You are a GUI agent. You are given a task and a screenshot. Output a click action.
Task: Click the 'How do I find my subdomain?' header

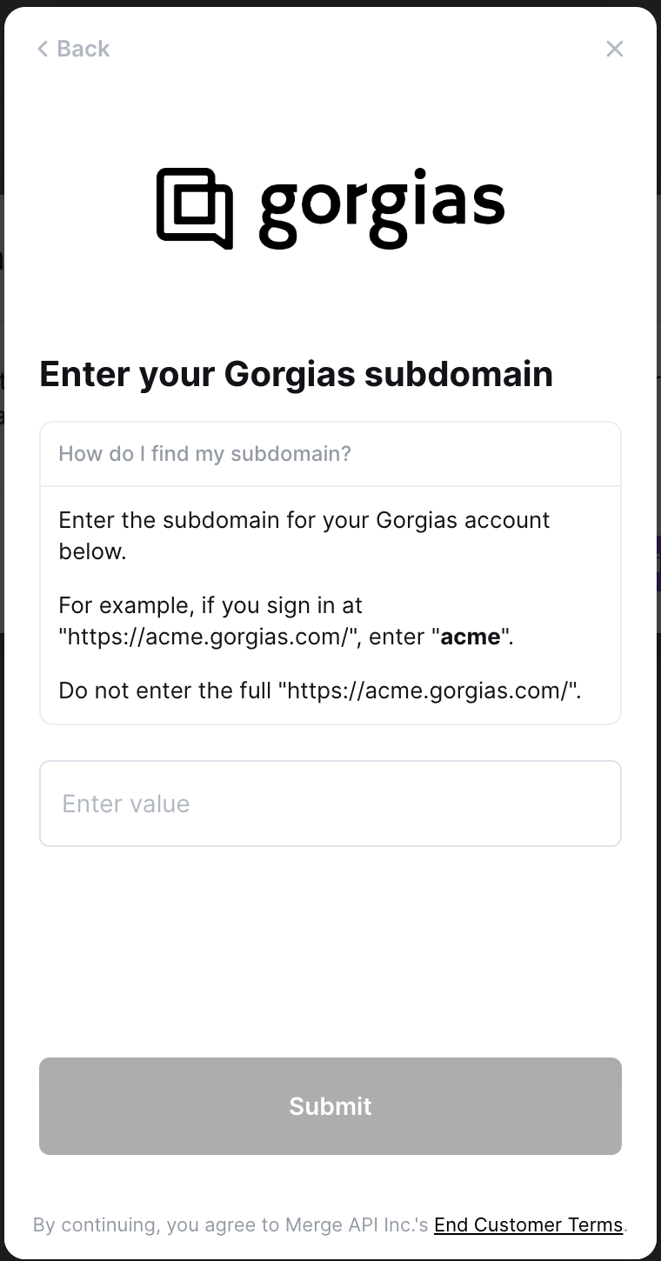click(x=330, y=454)
